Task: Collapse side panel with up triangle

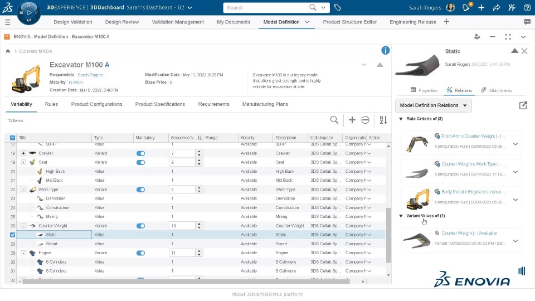Action: pyautogui.click(x=514, y=51)
